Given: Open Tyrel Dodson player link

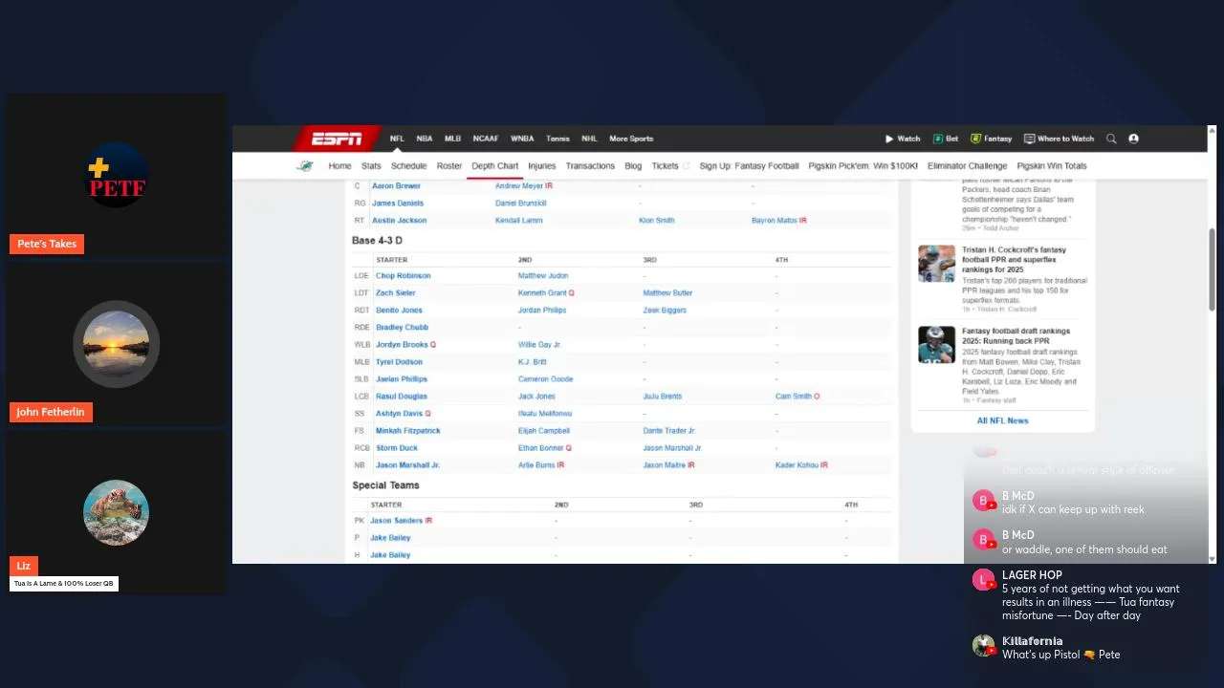Looking at the screenshot, I should tap(399, 362).
